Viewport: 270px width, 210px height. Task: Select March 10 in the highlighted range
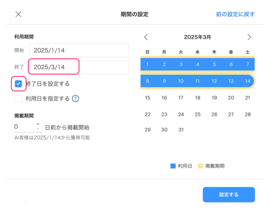pos(181,81)
